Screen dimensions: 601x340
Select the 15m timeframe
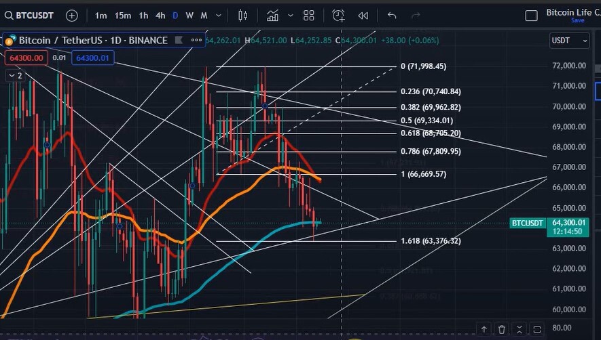(x=123, y=16)
